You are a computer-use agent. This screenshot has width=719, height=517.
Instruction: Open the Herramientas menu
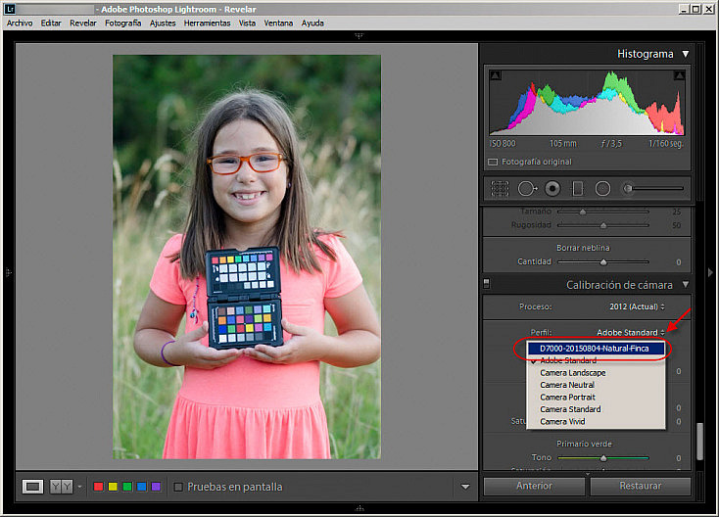pyautogui.click(x=207, y=23)
